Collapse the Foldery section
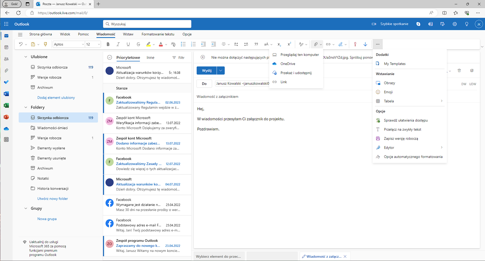 click(x=26, y=107)
